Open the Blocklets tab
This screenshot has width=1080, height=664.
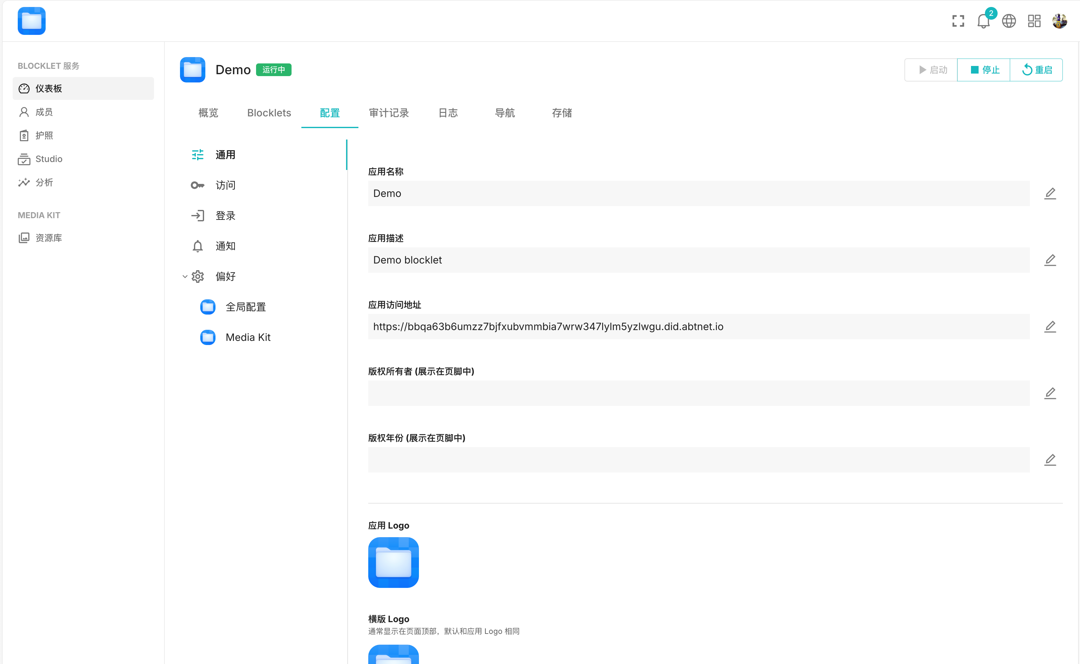(x=269, y=113)
